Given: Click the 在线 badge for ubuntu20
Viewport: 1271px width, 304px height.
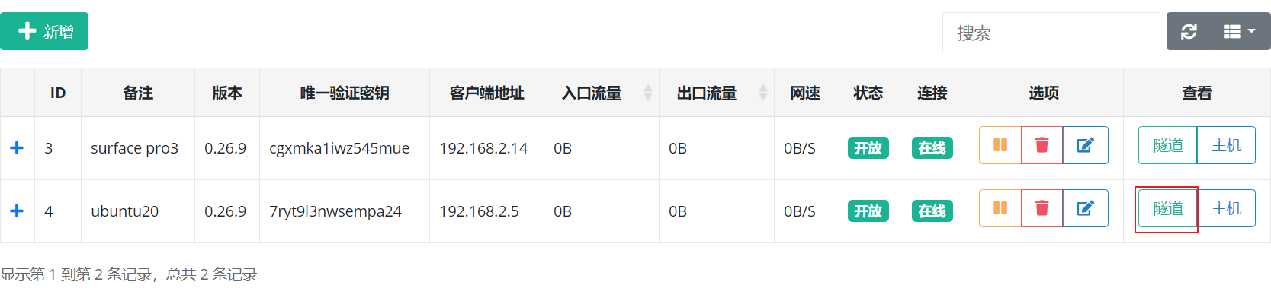Looking at the screenshot, I should pos(932,211).
